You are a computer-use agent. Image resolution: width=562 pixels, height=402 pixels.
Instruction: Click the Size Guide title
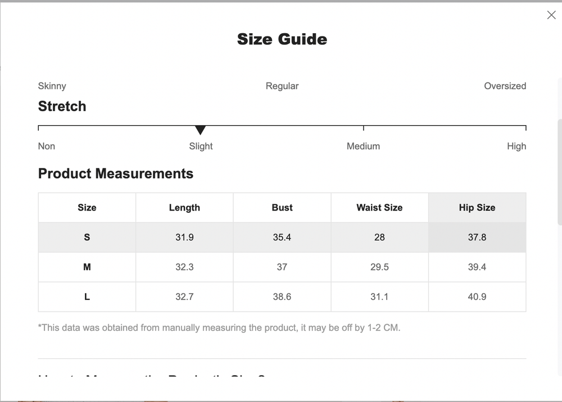click(282, 39)
